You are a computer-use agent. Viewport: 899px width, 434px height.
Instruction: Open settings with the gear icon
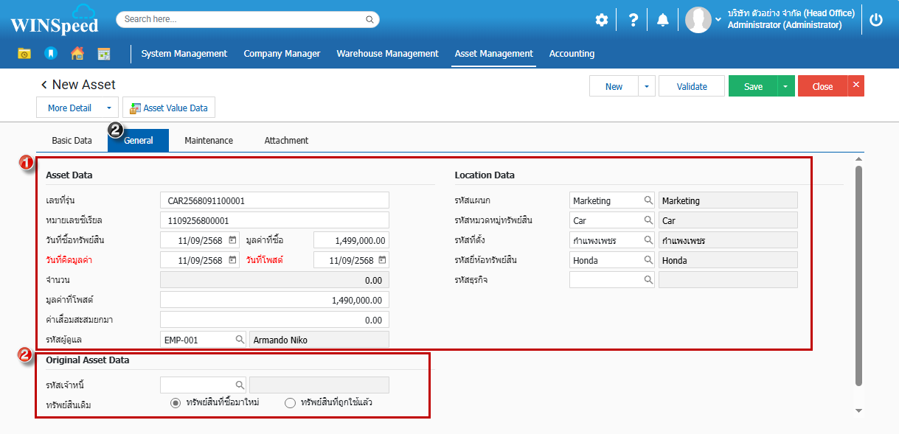pyautogui.click(x=602, y=20)
